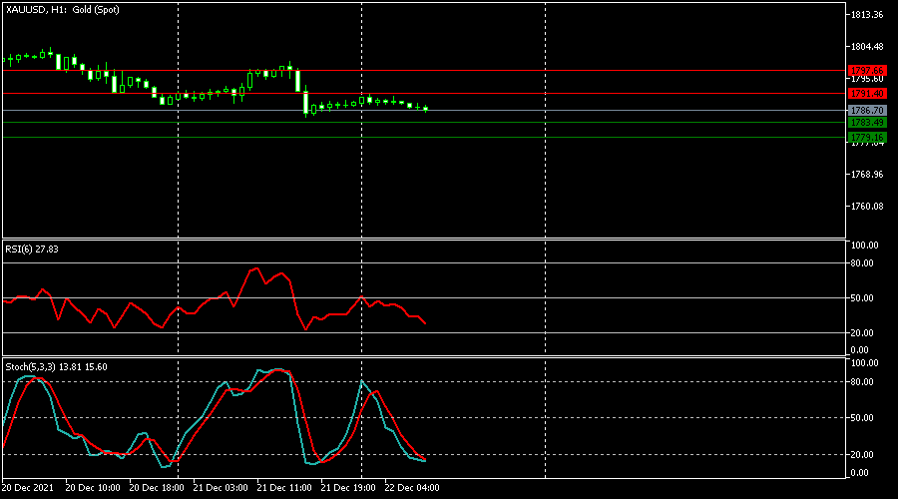Click the 1804.48 price axis label

tap(867, 46)
